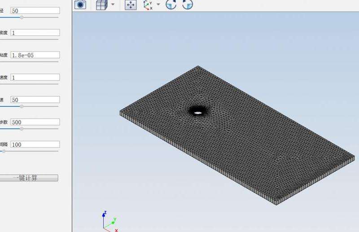
Task: Click the slider handle under the 步数 field
Action: pyautogui.click(x=22, y=129)
